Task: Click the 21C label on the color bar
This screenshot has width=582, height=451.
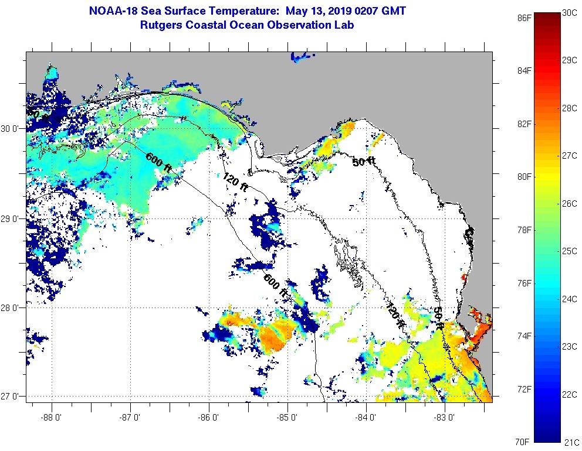Action: (x=571, y=442)
